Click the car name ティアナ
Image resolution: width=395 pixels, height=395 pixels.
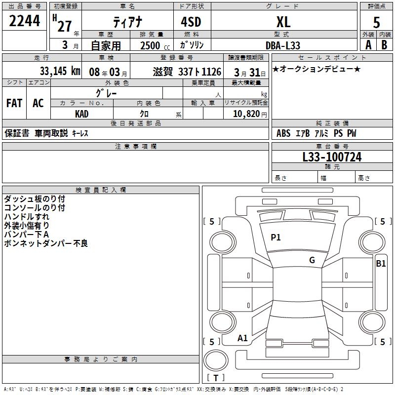point(127,22)
